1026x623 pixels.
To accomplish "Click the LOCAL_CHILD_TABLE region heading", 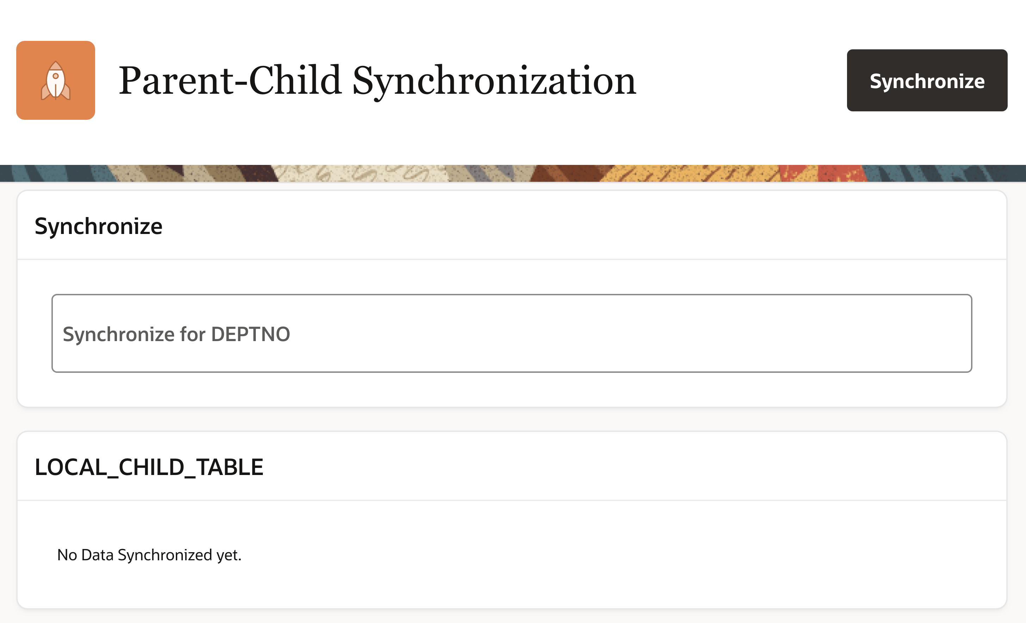I will (149, 467).
